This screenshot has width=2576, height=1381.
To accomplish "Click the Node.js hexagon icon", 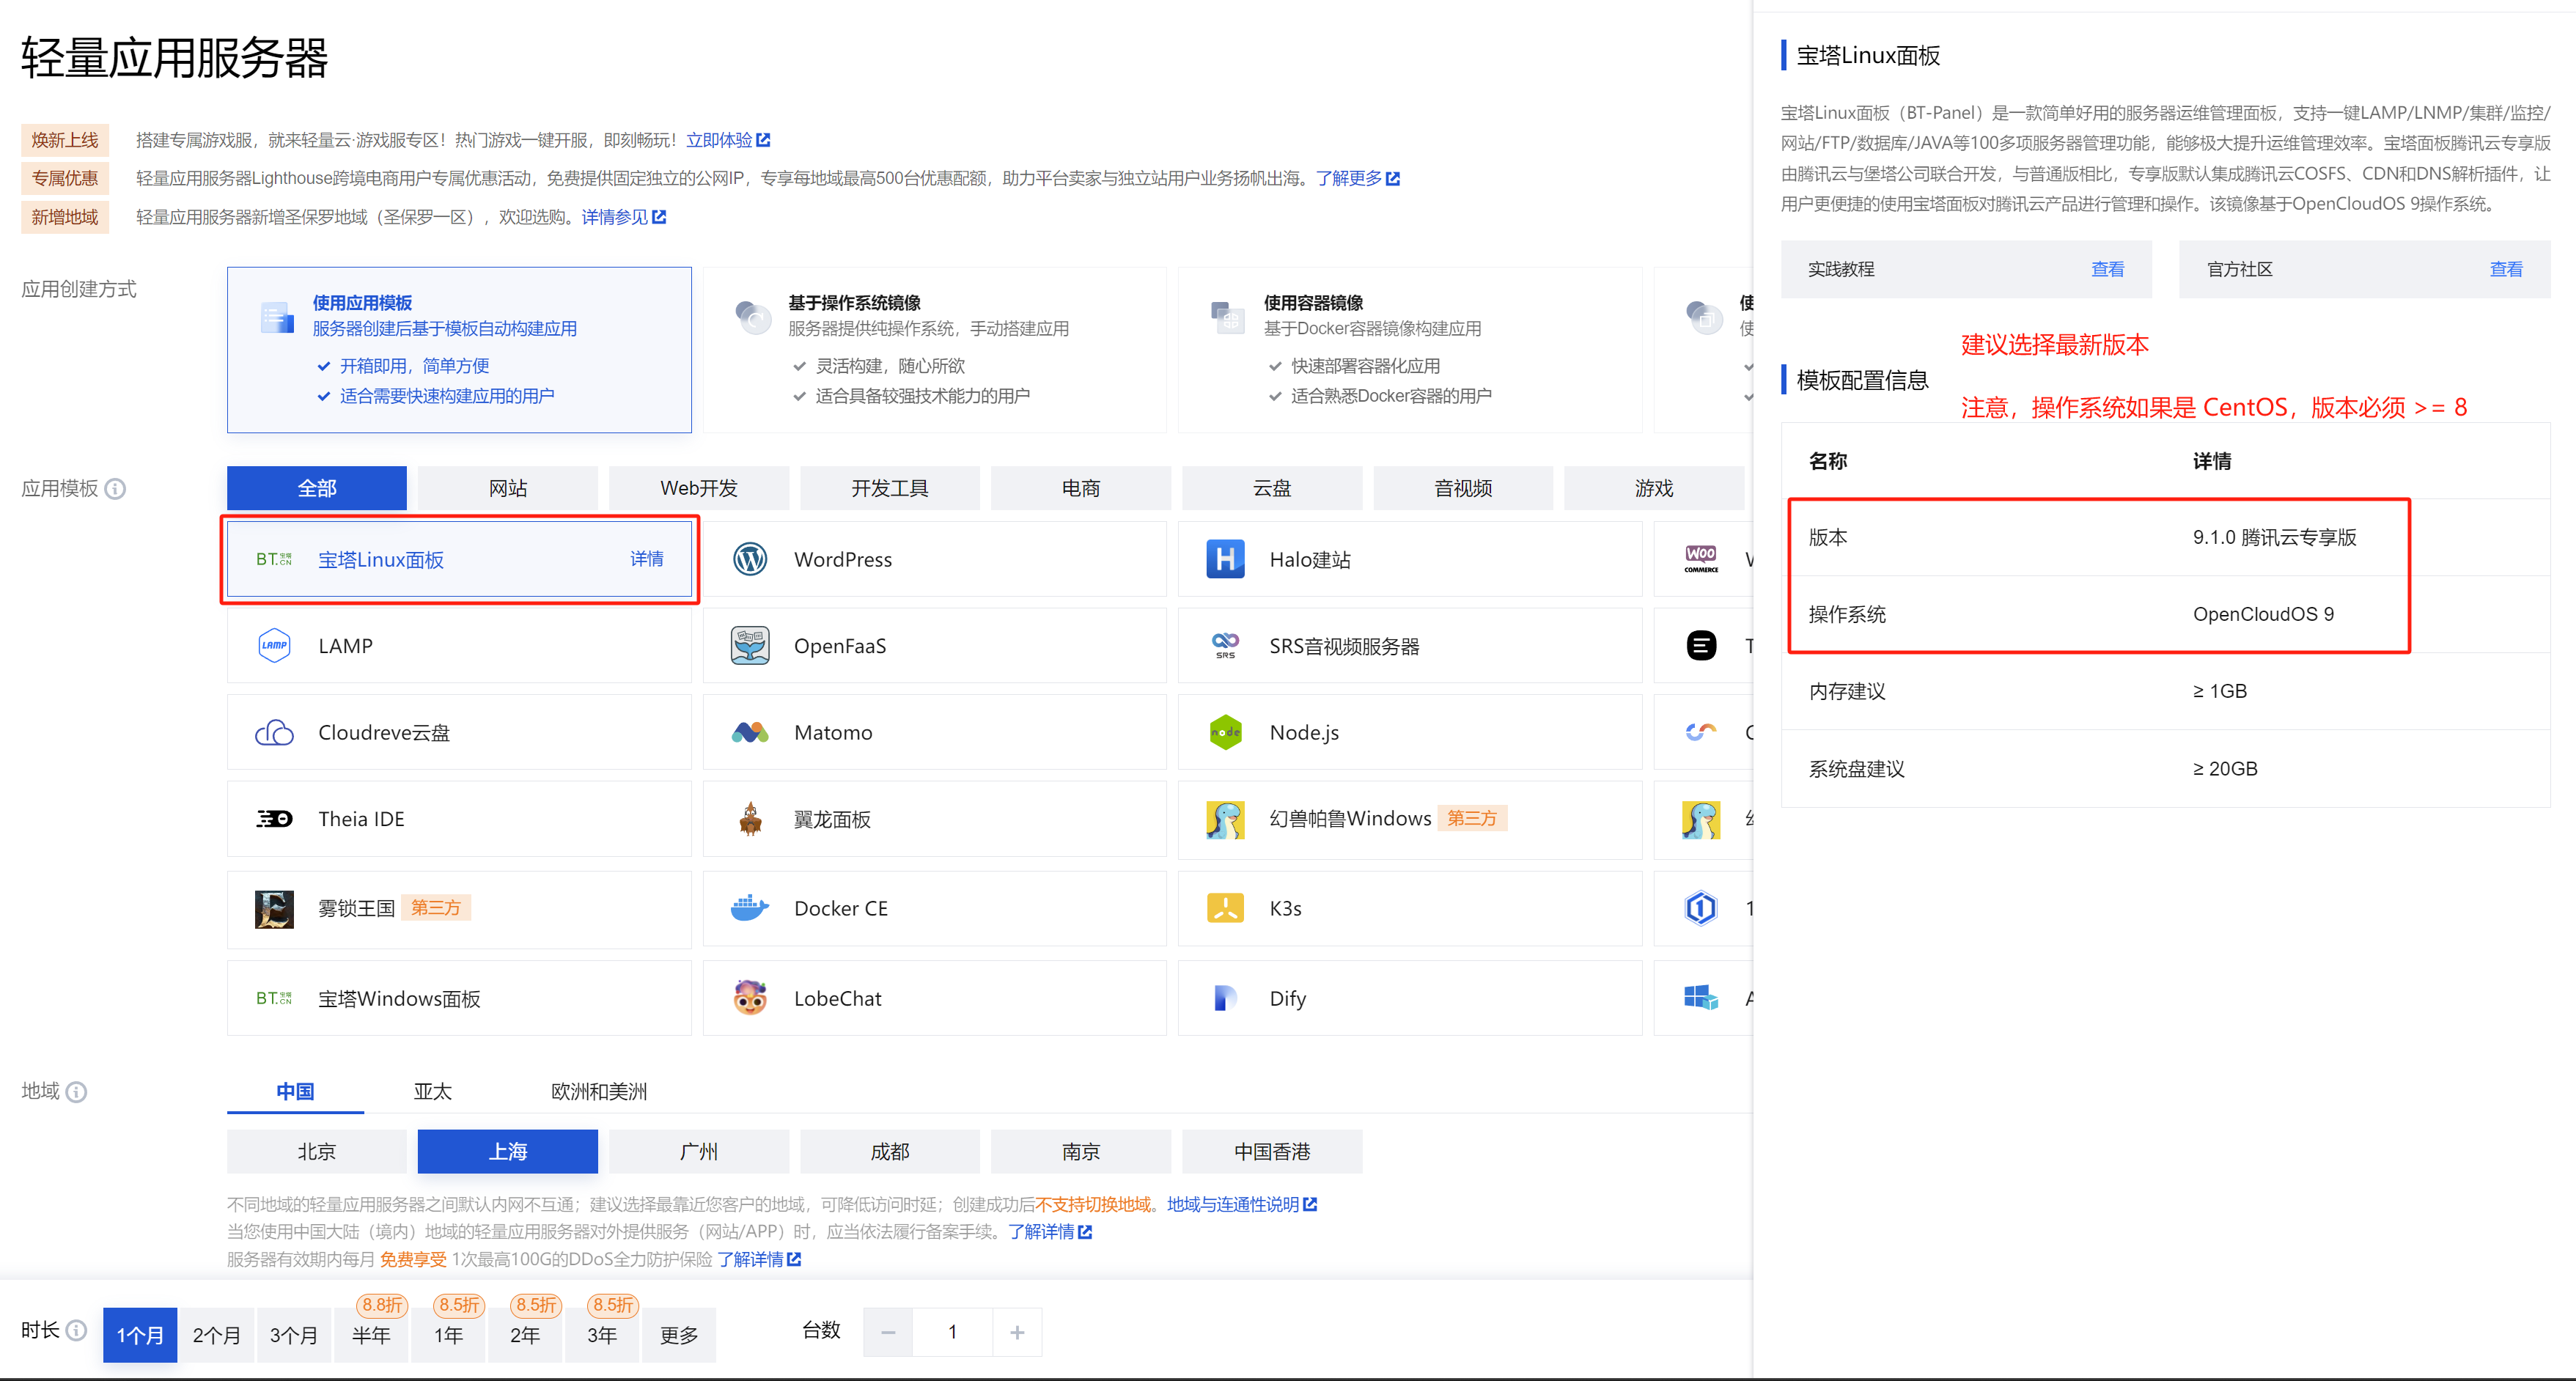I will pos(1225,732).
